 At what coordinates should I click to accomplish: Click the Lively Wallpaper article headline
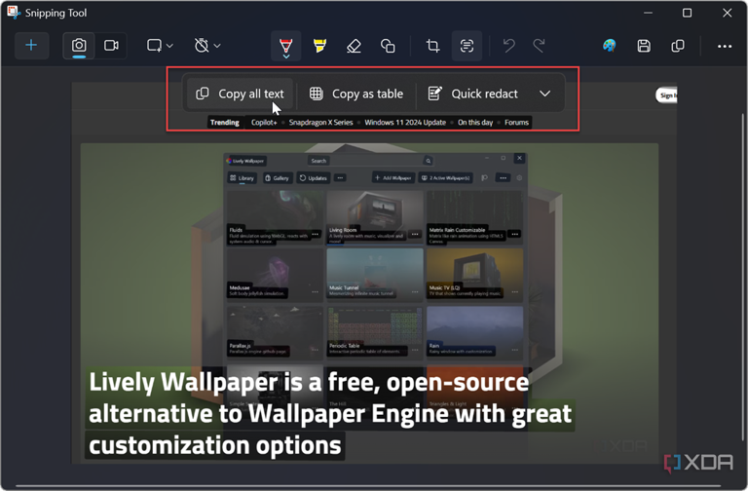click(x=329, y=414)
